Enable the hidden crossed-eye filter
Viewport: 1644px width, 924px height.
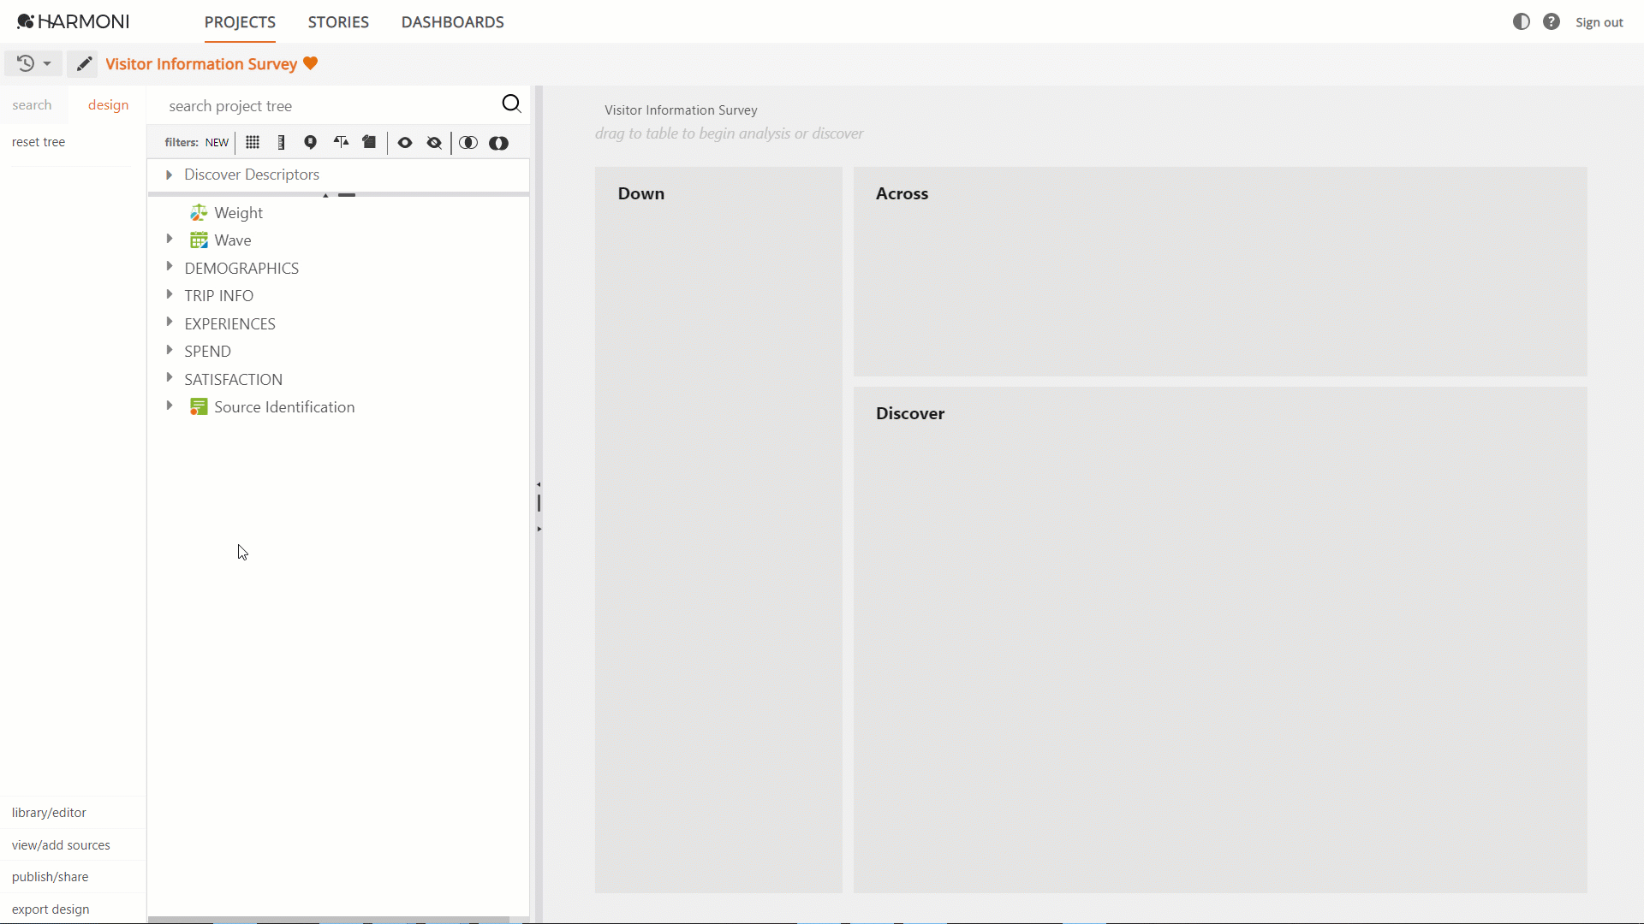tap(434, 143)
